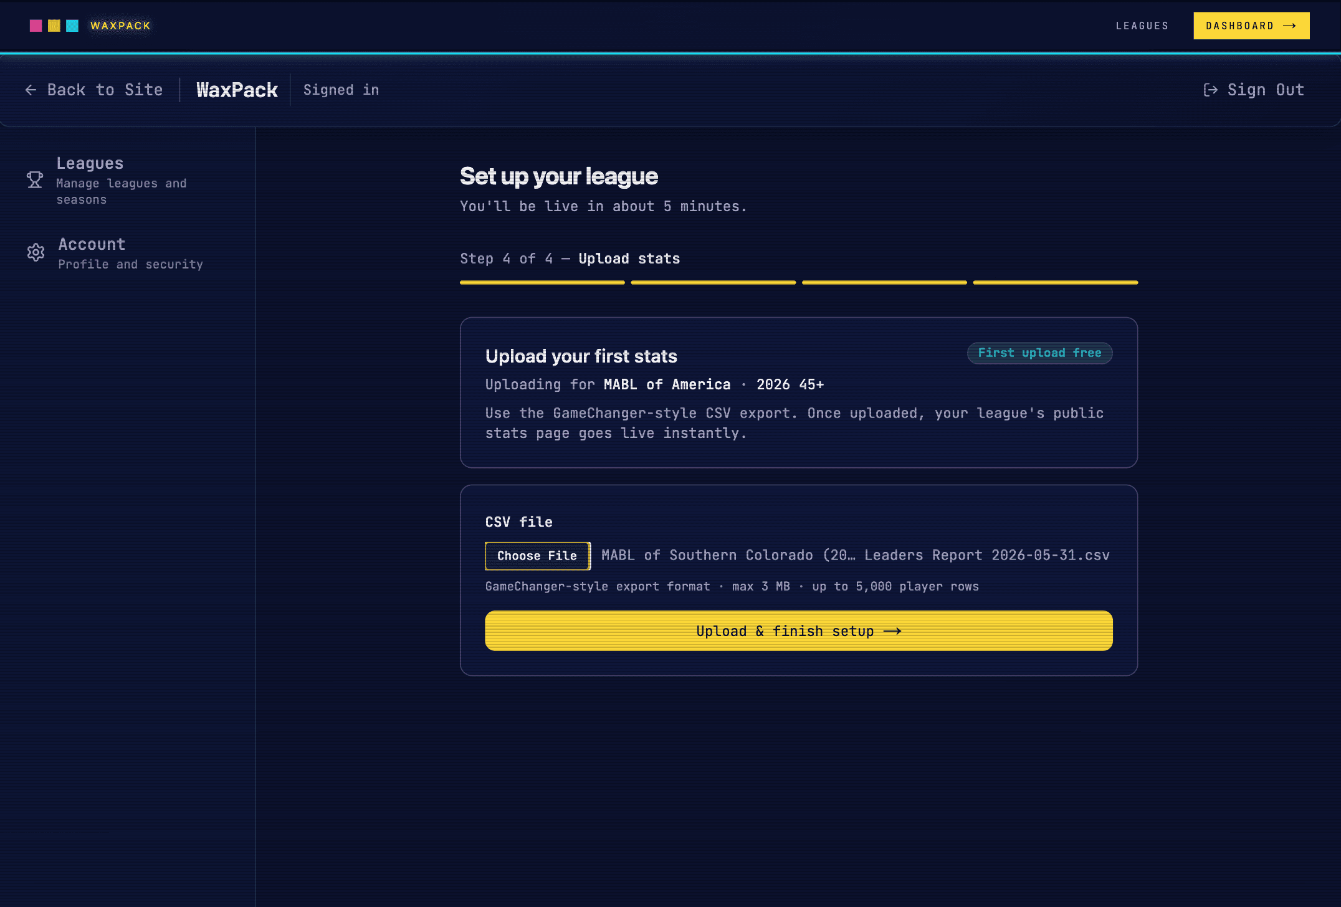Click the gear icon beside Account
This screenshot has height=907, width=1341.
36,252
